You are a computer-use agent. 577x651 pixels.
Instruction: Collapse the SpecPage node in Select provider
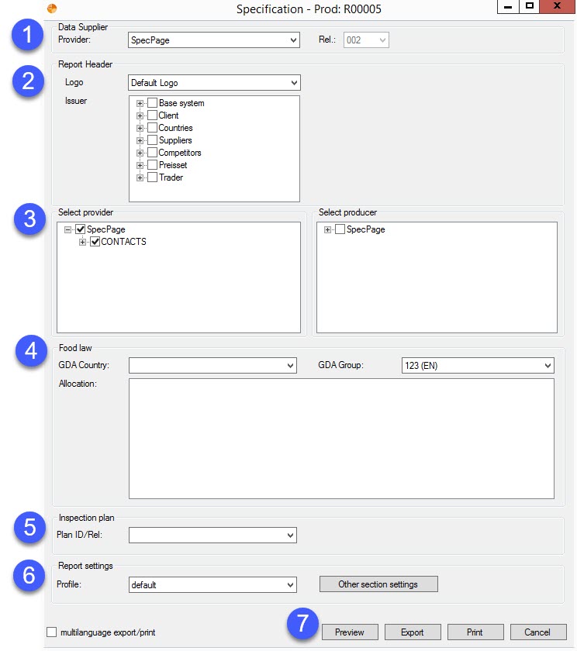(67, 229)
